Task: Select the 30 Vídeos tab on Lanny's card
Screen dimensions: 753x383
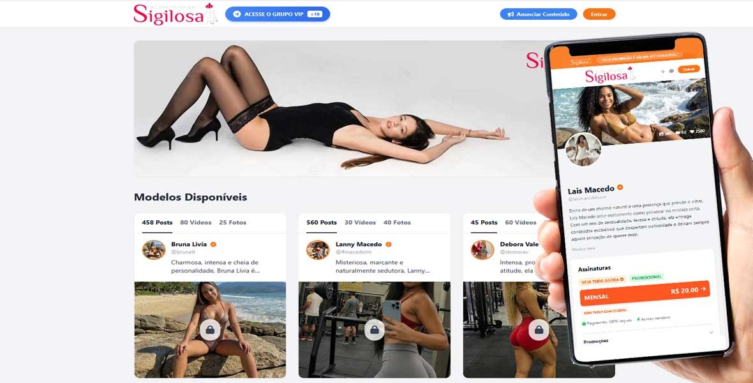Action: [360, 223]
